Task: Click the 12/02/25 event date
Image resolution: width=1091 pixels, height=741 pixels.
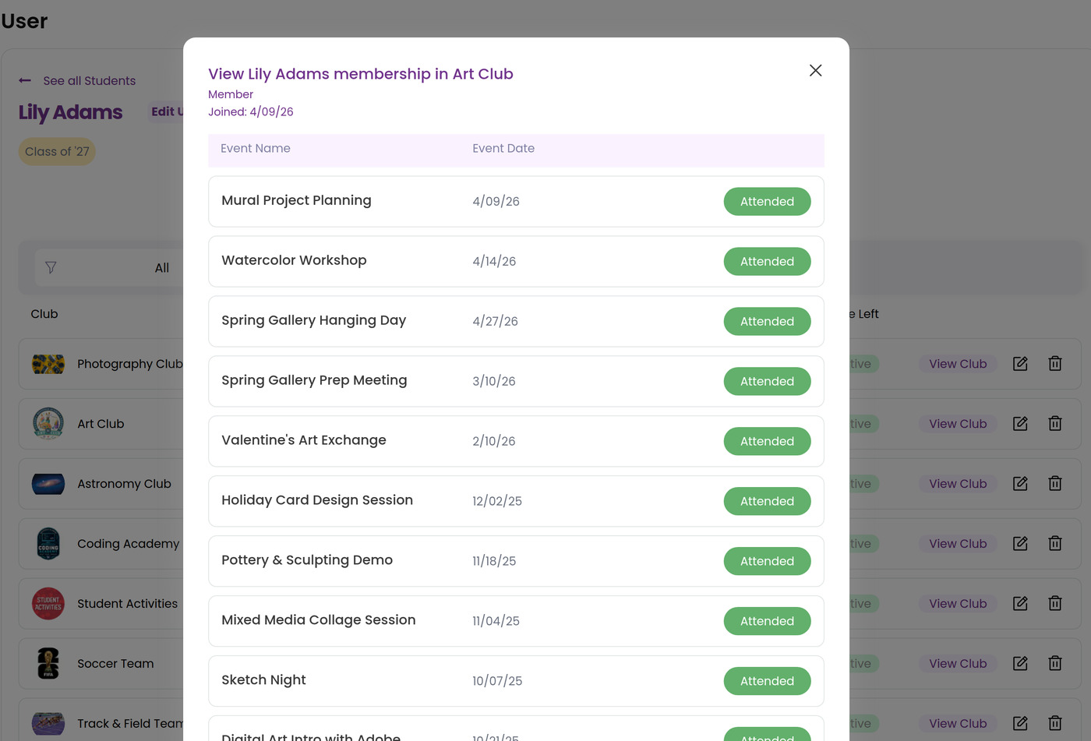Action: 497,501
